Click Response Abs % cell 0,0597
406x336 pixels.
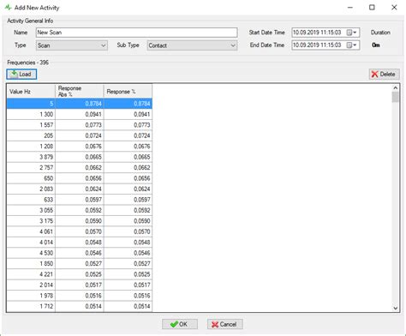pyautogui.click(x=80, y=200)
